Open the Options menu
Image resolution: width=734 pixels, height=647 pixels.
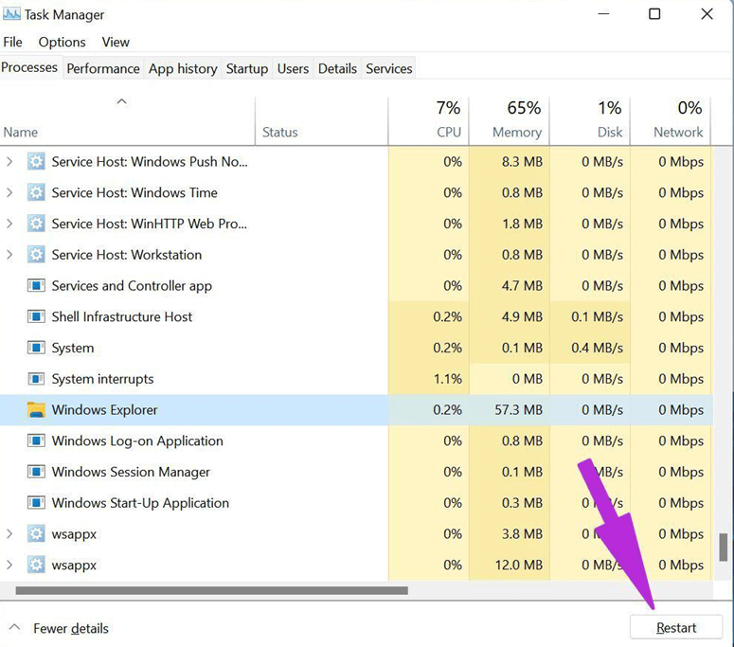[x=62, y=42]
